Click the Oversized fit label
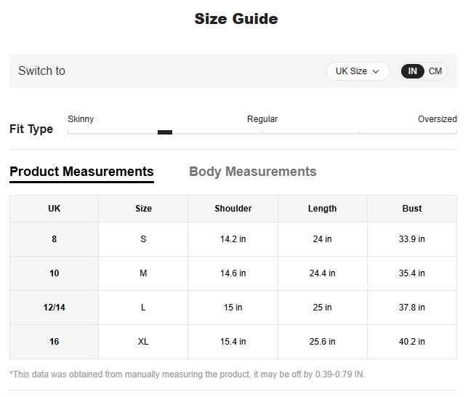Image resolution: width=468 pixels, height=397 pixels. (437, 119)
